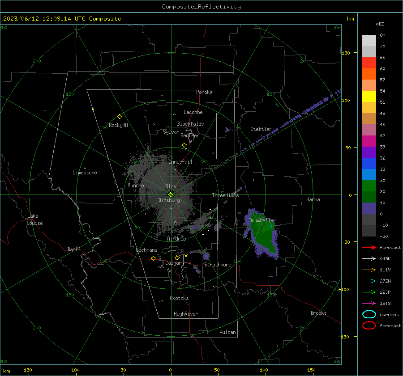Click the Lake Louise label
Screen dimensions: 403x376
(34, 220)
